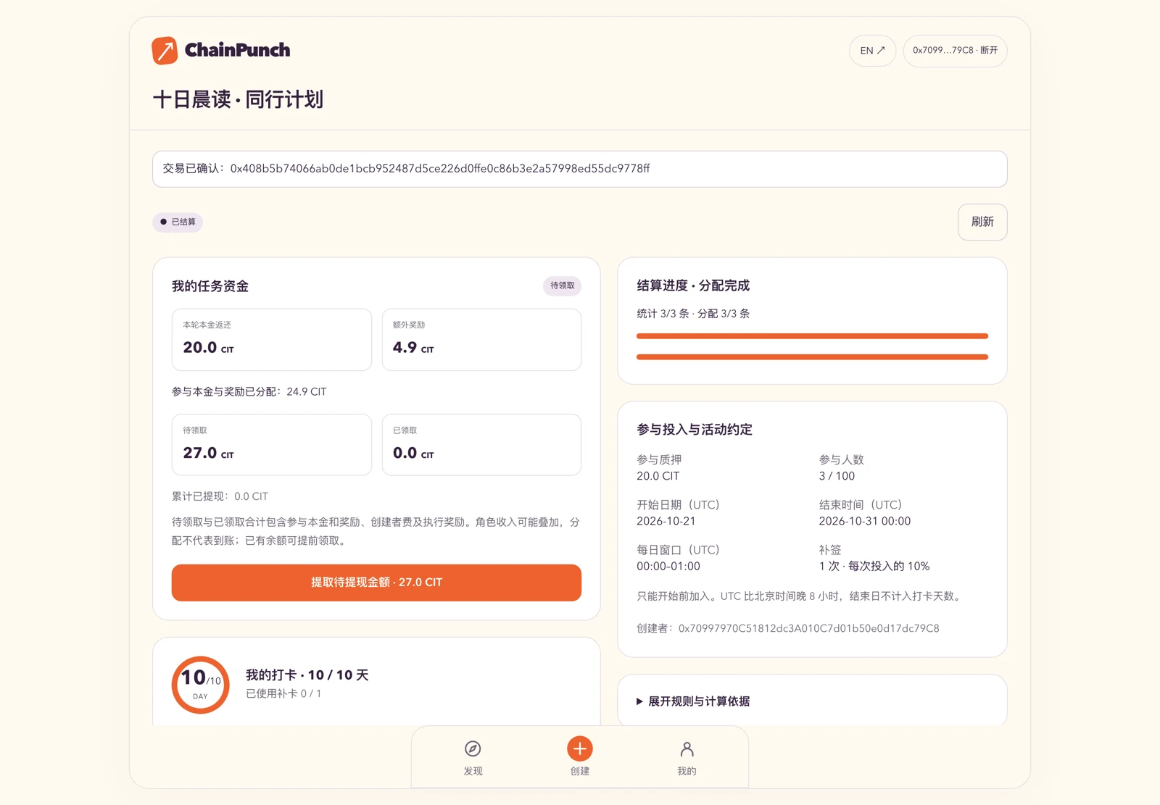The image size is (1160, 805).
Task: Click the page title 十日晨读·同行计划
Action: [238, 99]
